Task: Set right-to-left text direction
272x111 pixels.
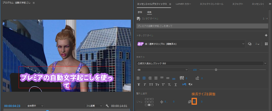Action: pos(190,85)
